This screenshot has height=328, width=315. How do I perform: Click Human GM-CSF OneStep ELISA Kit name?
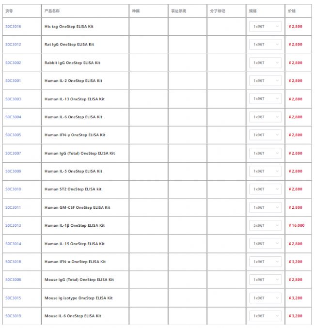[77, 208]
